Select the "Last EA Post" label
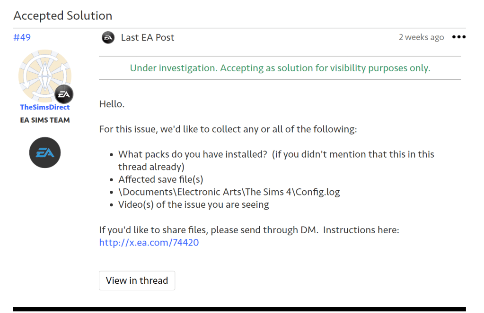Image resolution: width=484 pixels, height=313 pixels. 148,37
